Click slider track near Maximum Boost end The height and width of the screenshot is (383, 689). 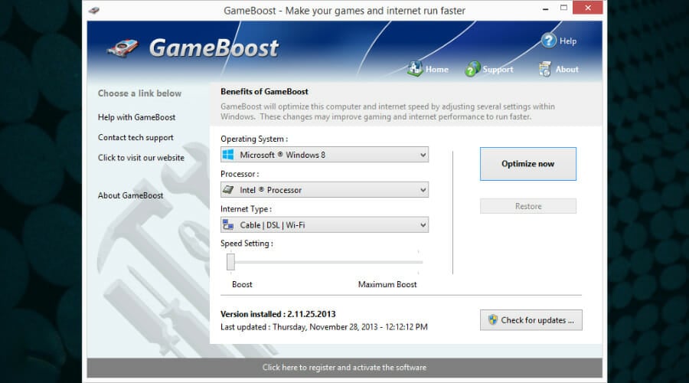click(417, 262)
